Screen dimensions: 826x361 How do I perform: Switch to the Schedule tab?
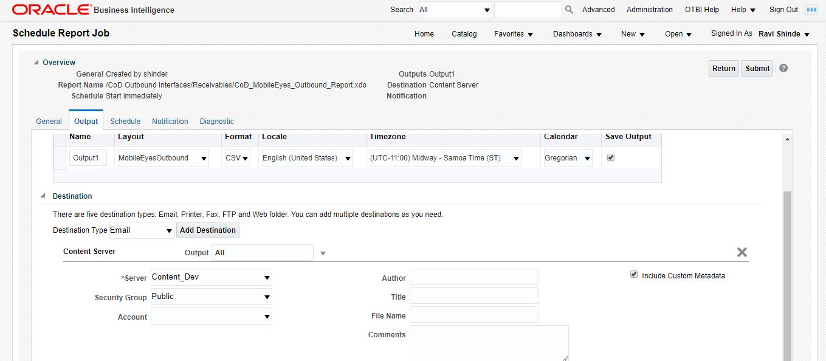[125, 122]
